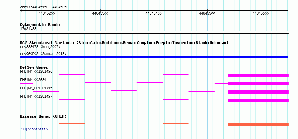Click ruler tick label 44845500
The height and width of the screenshot is (139, 298).
(x=207, y=13)
